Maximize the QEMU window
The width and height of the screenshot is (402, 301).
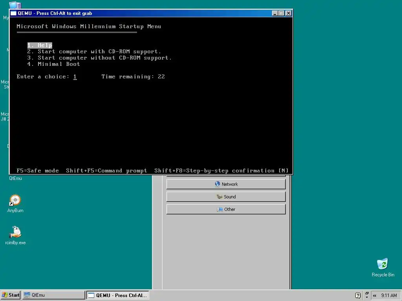coord(281,13)
